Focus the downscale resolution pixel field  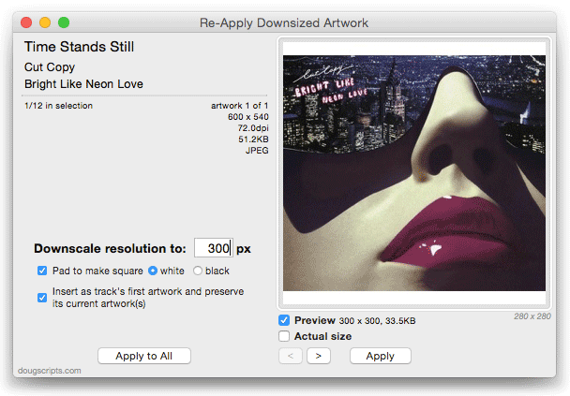214,248
